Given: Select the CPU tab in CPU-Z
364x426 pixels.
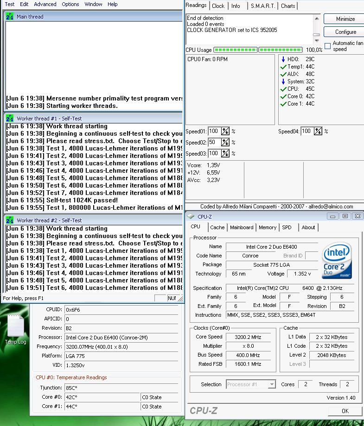Looking at the screenshot, I should click(x=195, y=226).
